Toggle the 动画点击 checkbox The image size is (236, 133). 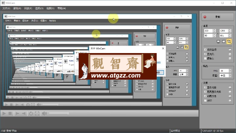[205, 96]
